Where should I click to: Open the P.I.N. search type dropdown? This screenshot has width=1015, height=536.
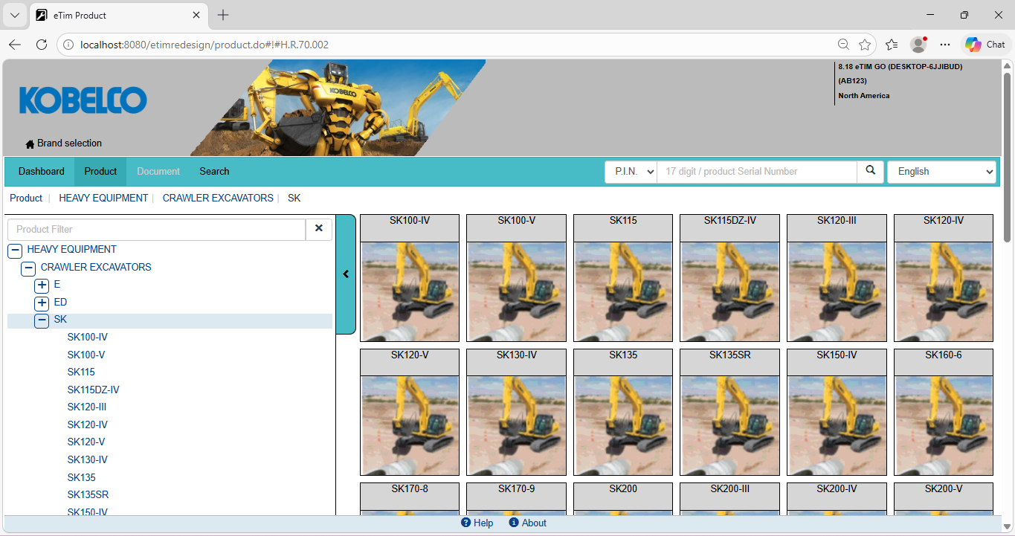tap(631, 172)
